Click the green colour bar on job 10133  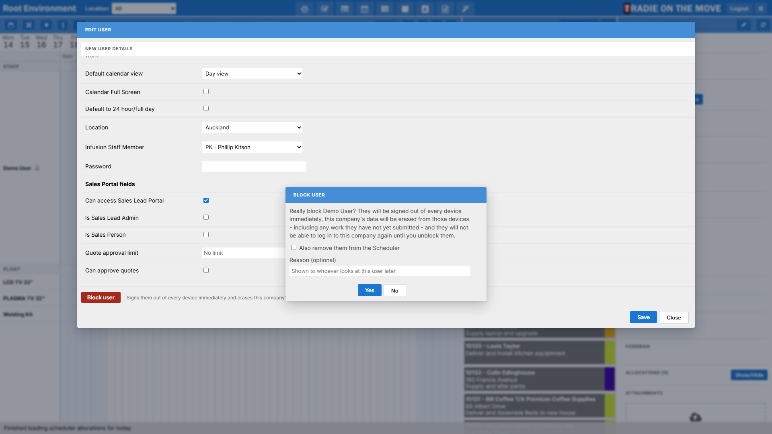click(x=610, y=352)
